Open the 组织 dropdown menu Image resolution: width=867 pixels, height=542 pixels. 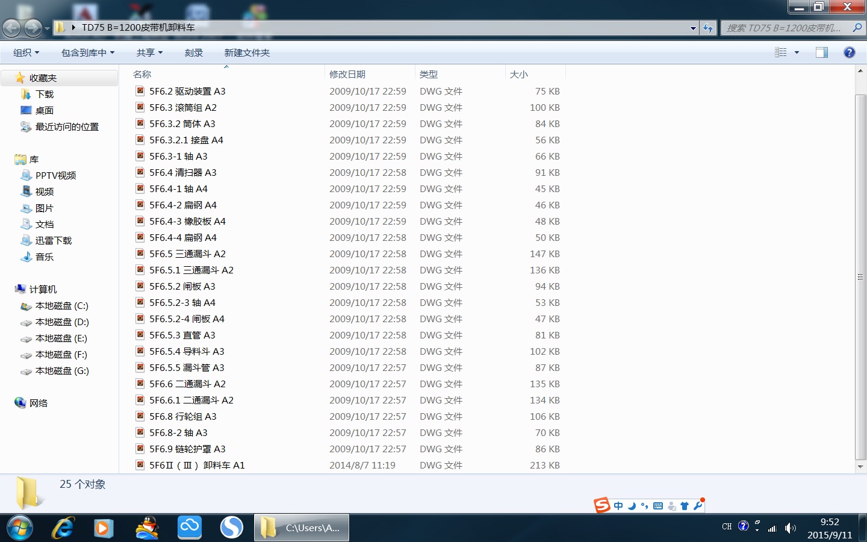[26, 53]
